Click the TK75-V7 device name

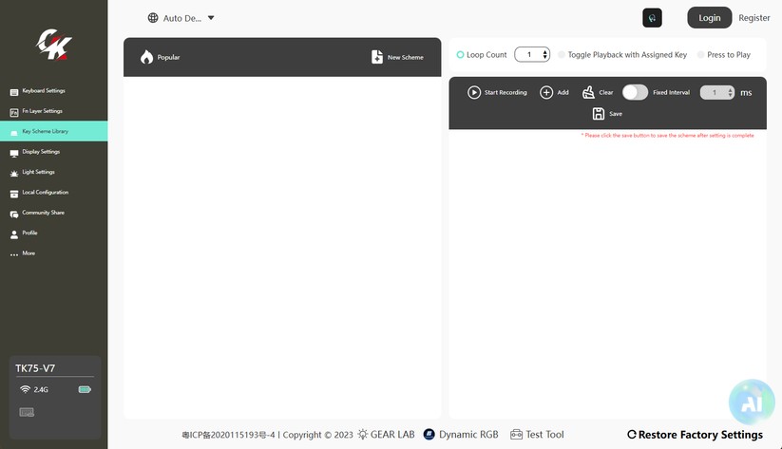(x=35, y=368)
